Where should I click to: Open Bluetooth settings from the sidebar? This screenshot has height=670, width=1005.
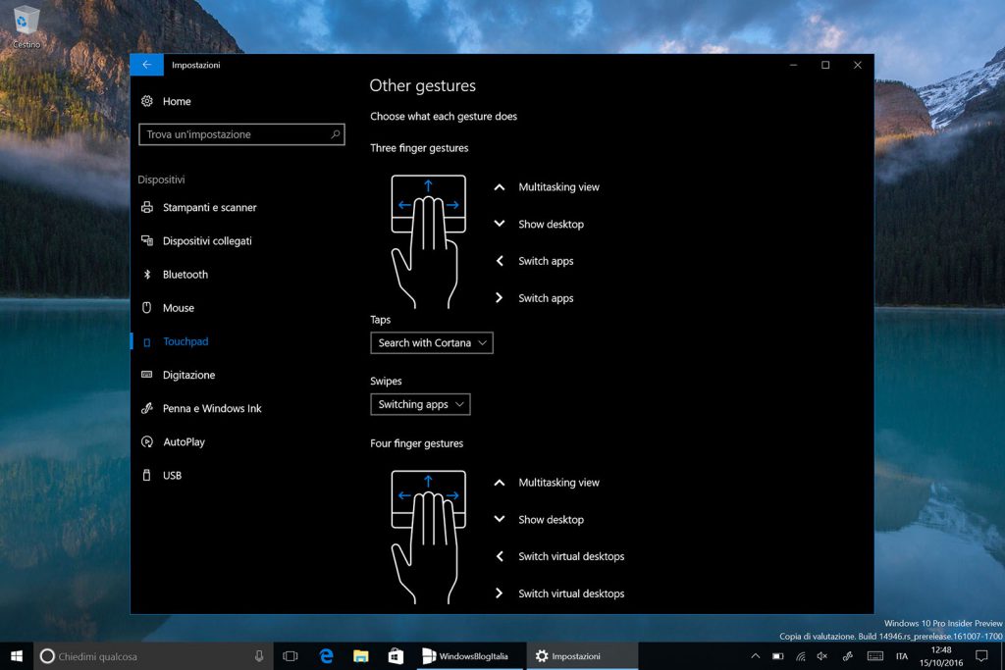coord(185,274)
